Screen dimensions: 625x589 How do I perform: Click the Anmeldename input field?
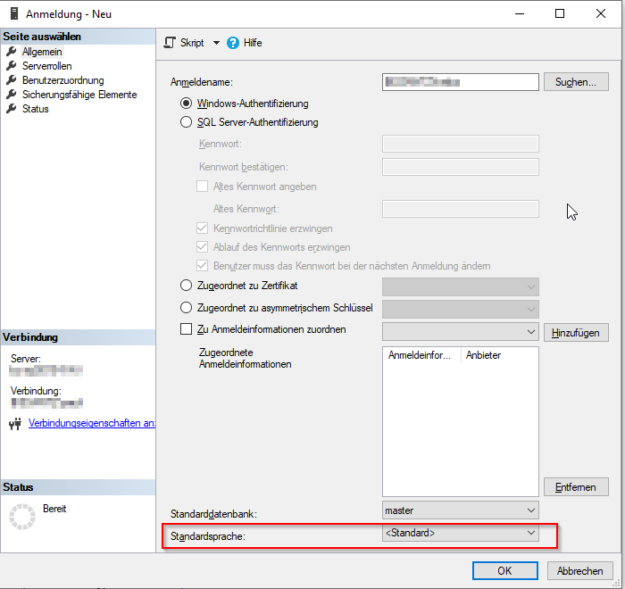click(x=460, y=82)
